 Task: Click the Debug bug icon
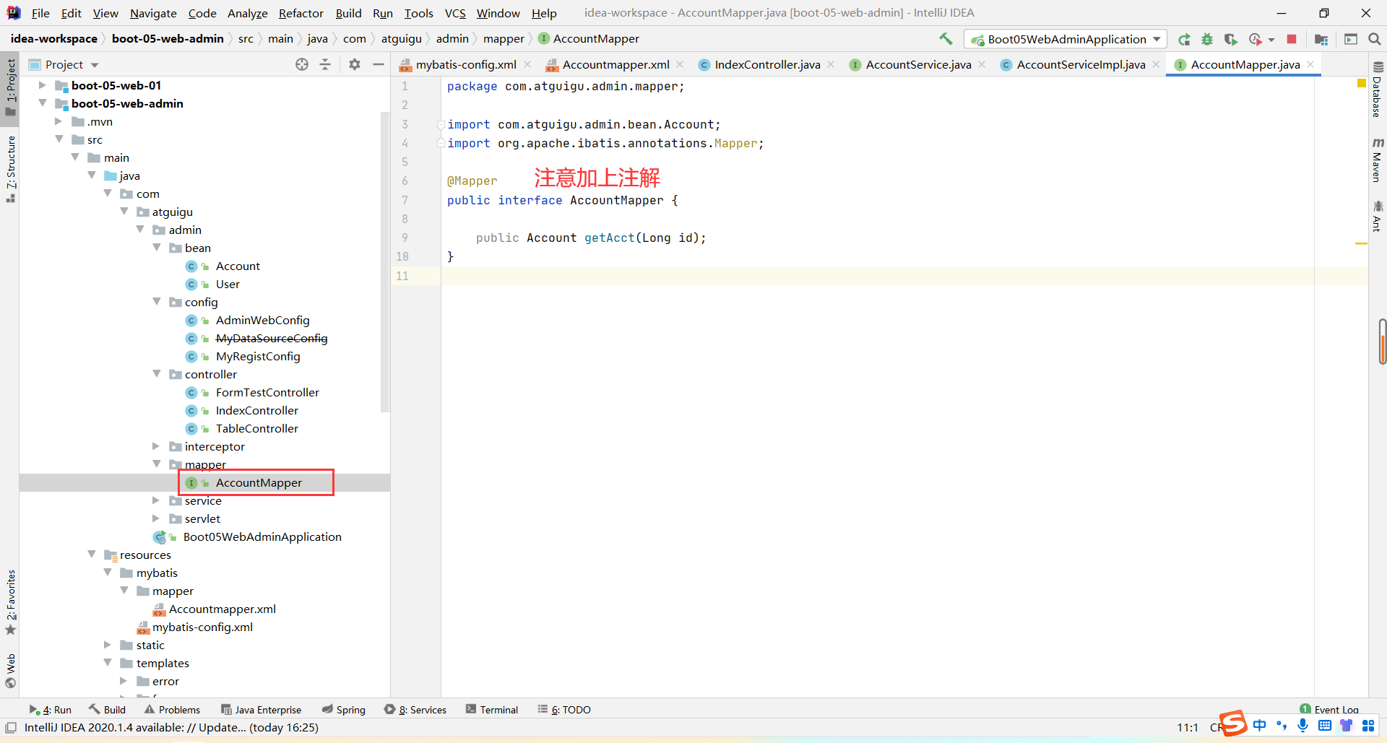pyautogui.click(x=1207, y=39)
